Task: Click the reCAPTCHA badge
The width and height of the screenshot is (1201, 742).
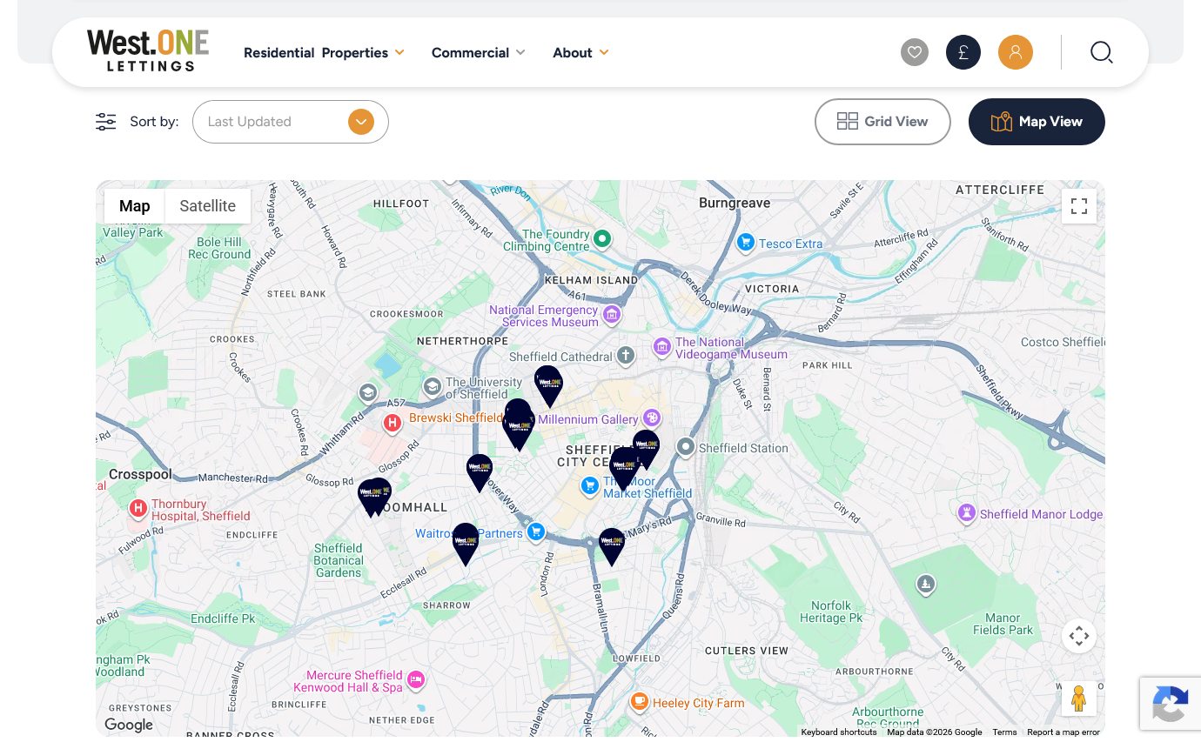Action: click(1171, 704)
